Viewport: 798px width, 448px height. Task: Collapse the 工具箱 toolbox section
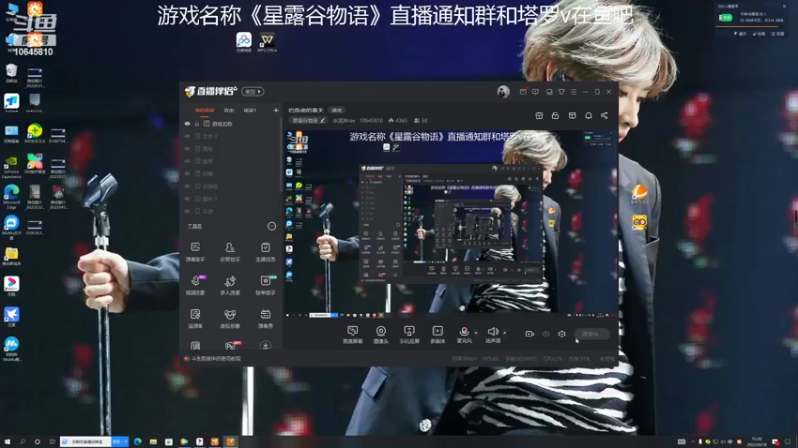(272, 226)
